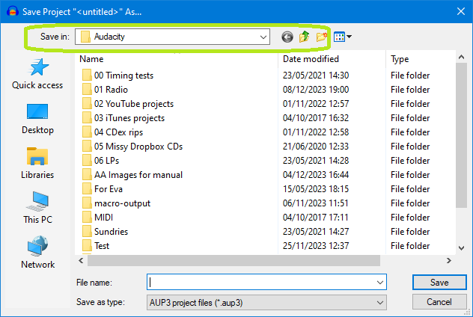Click the vertical scrollbar thumb

(461, 135)
